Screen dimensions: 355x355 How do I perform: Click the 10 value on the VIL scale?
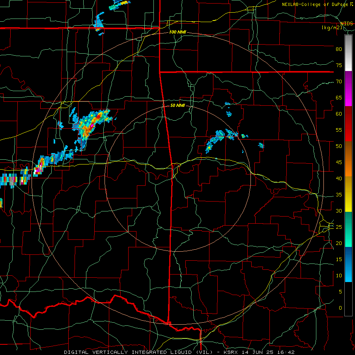(x=339, y=276)
